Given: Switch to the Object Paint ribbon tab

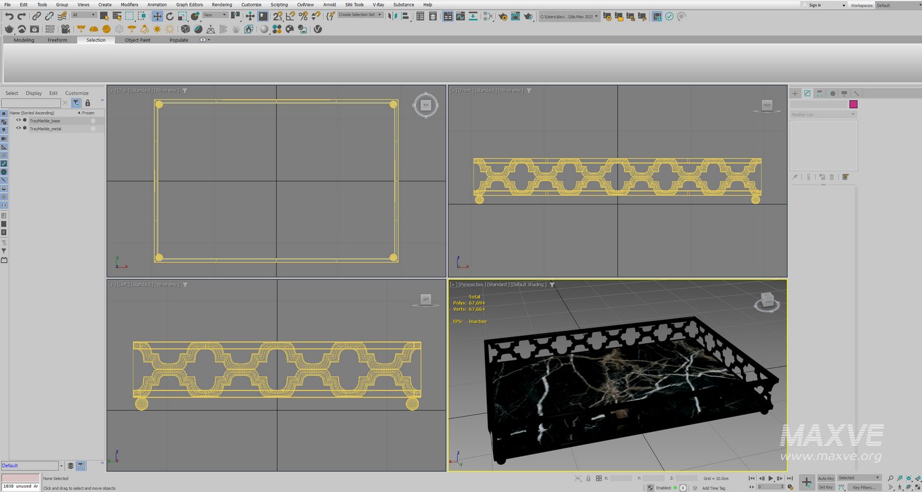Looking at the screenshot, I should point(137,40).
